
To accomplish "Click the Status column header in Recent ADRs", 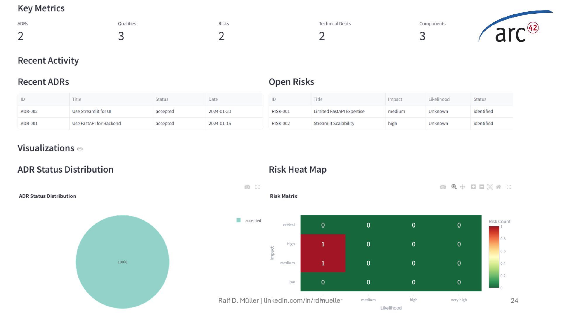I will (162, 99).
